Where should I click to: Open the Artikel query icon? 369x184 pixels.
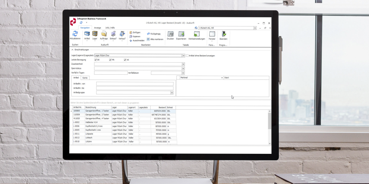tap(87, 33)
